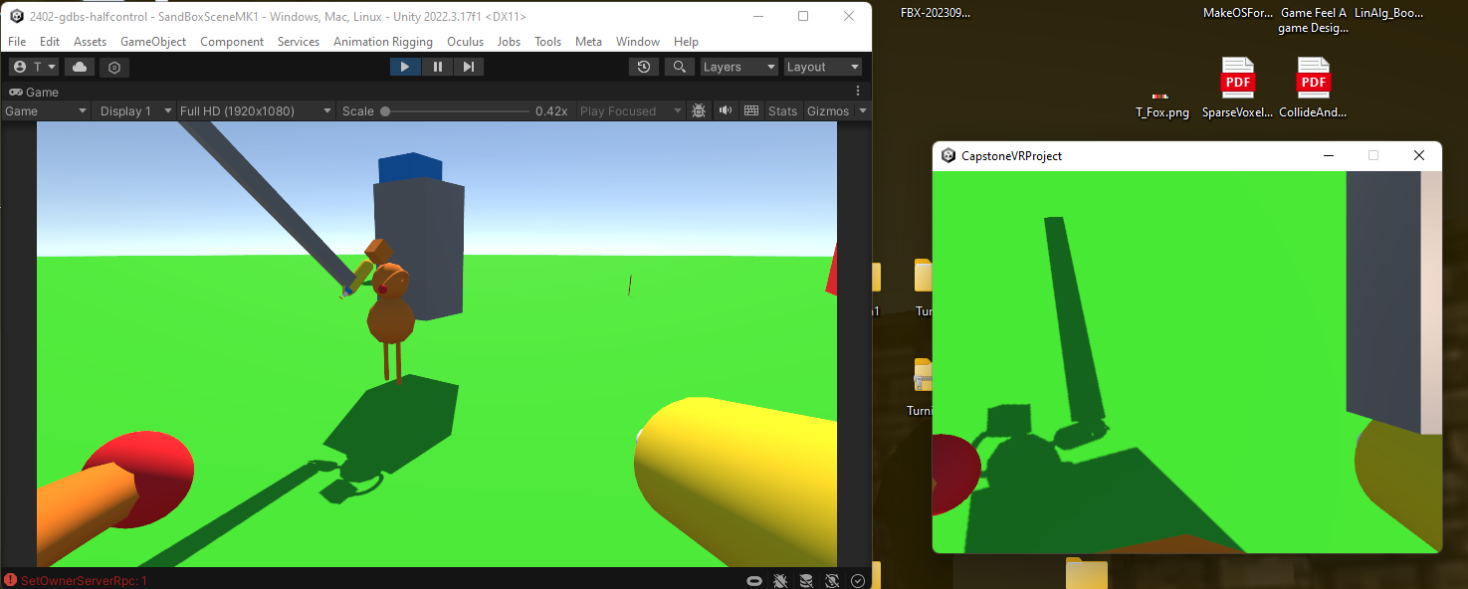The image size is (1468, 589).
Task: Click the Play button in Unity toolbar
Action: pos(404,67)
